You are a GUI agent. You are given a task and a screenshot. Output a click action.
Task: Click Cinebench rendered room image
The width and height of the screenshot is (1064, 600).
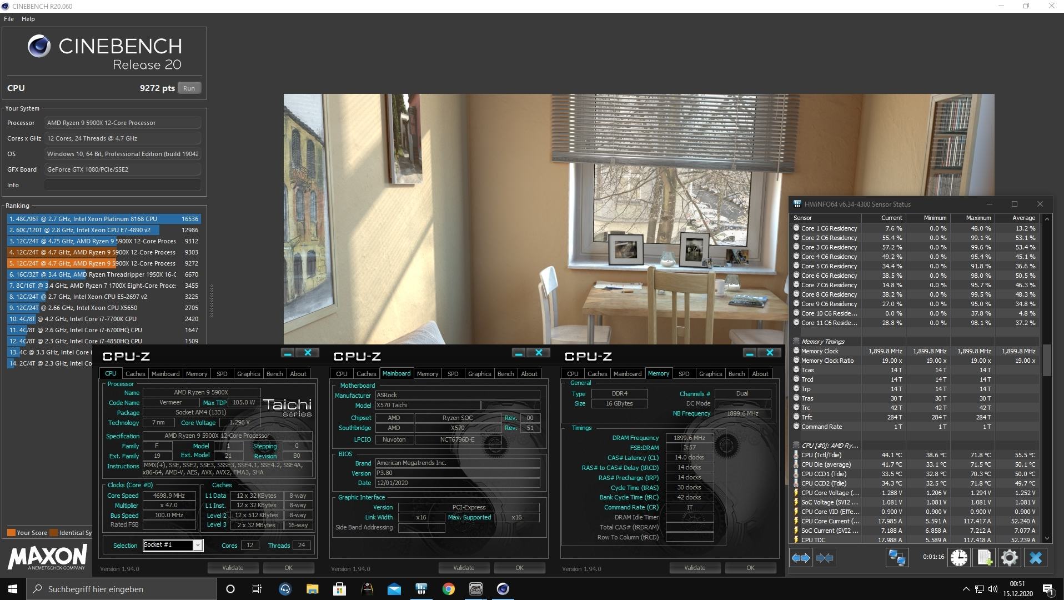pyautogui.click(x=639, y=219)
